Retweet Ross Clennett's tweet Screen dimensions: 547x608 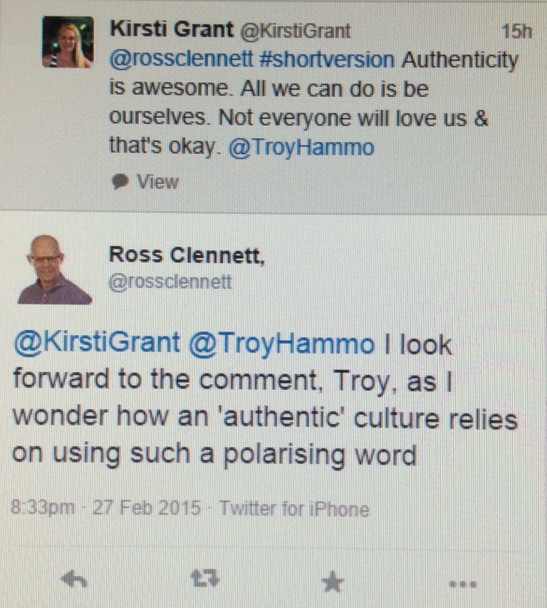205,580
